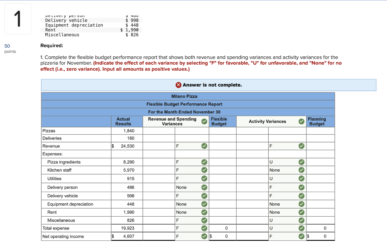387x248 pixels.
Task: Click Delivery vehicle spending variance checkmark
Action: click(x=204, y=196)
